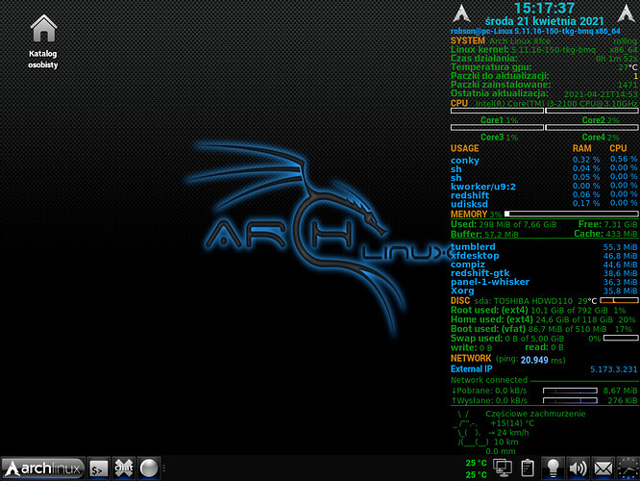Click the Paczki zainstalowane count

[x=628, y=85]
